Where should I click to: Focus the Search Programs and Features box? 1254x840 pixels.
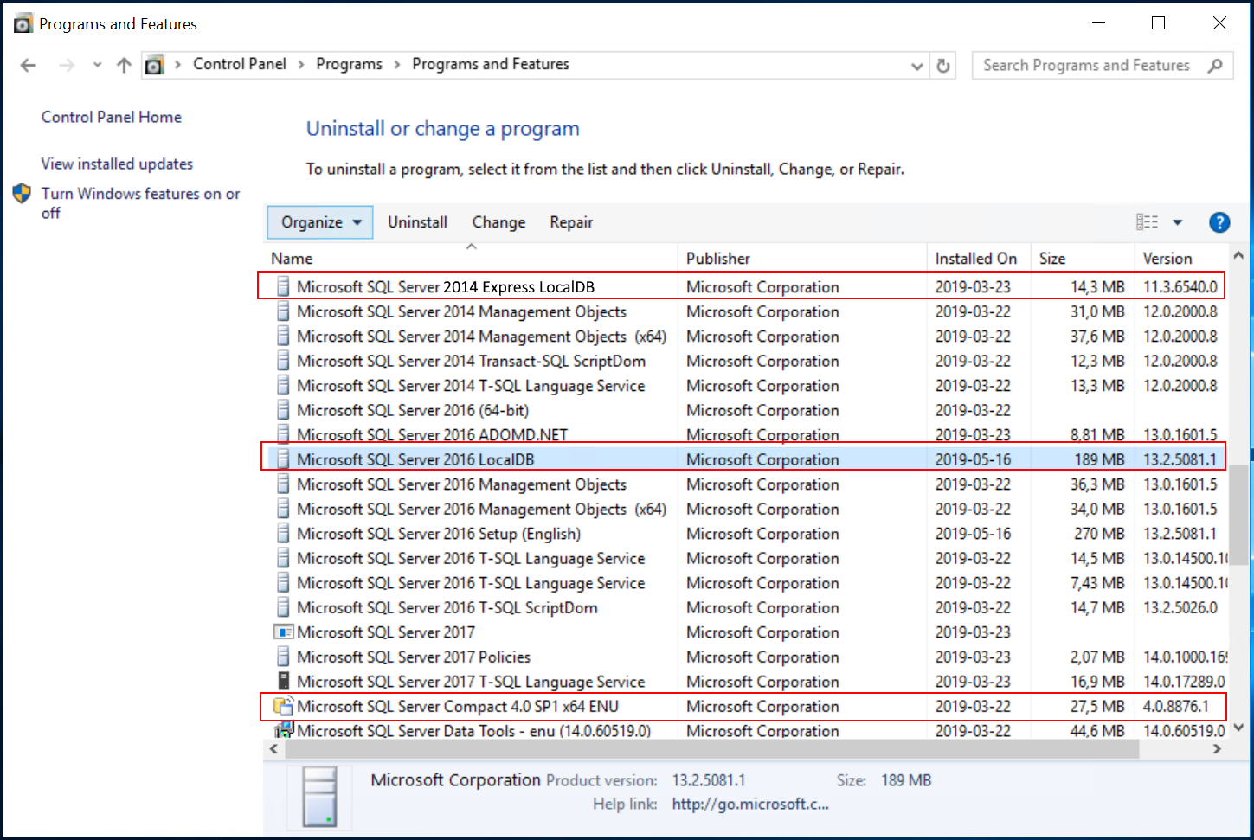click(x=1103, y=65)
